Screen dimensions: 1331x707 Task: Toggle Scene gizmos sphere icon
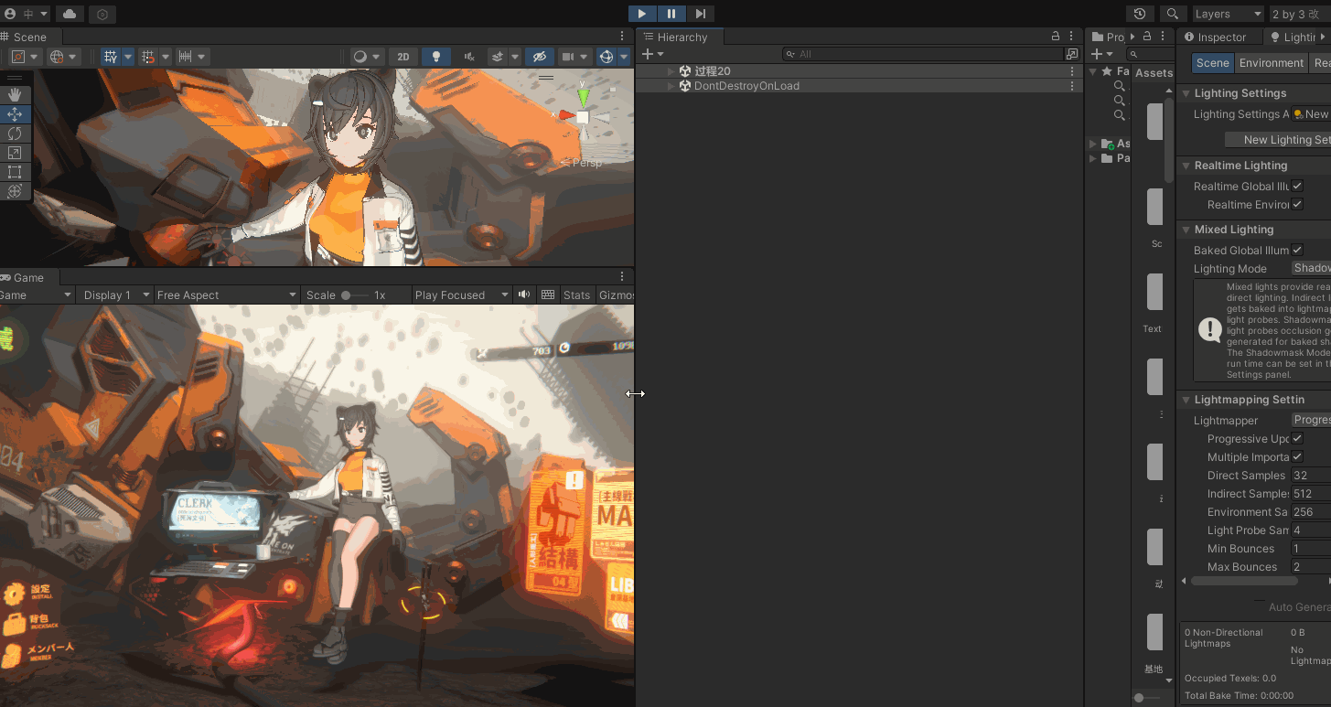[606, 57]
